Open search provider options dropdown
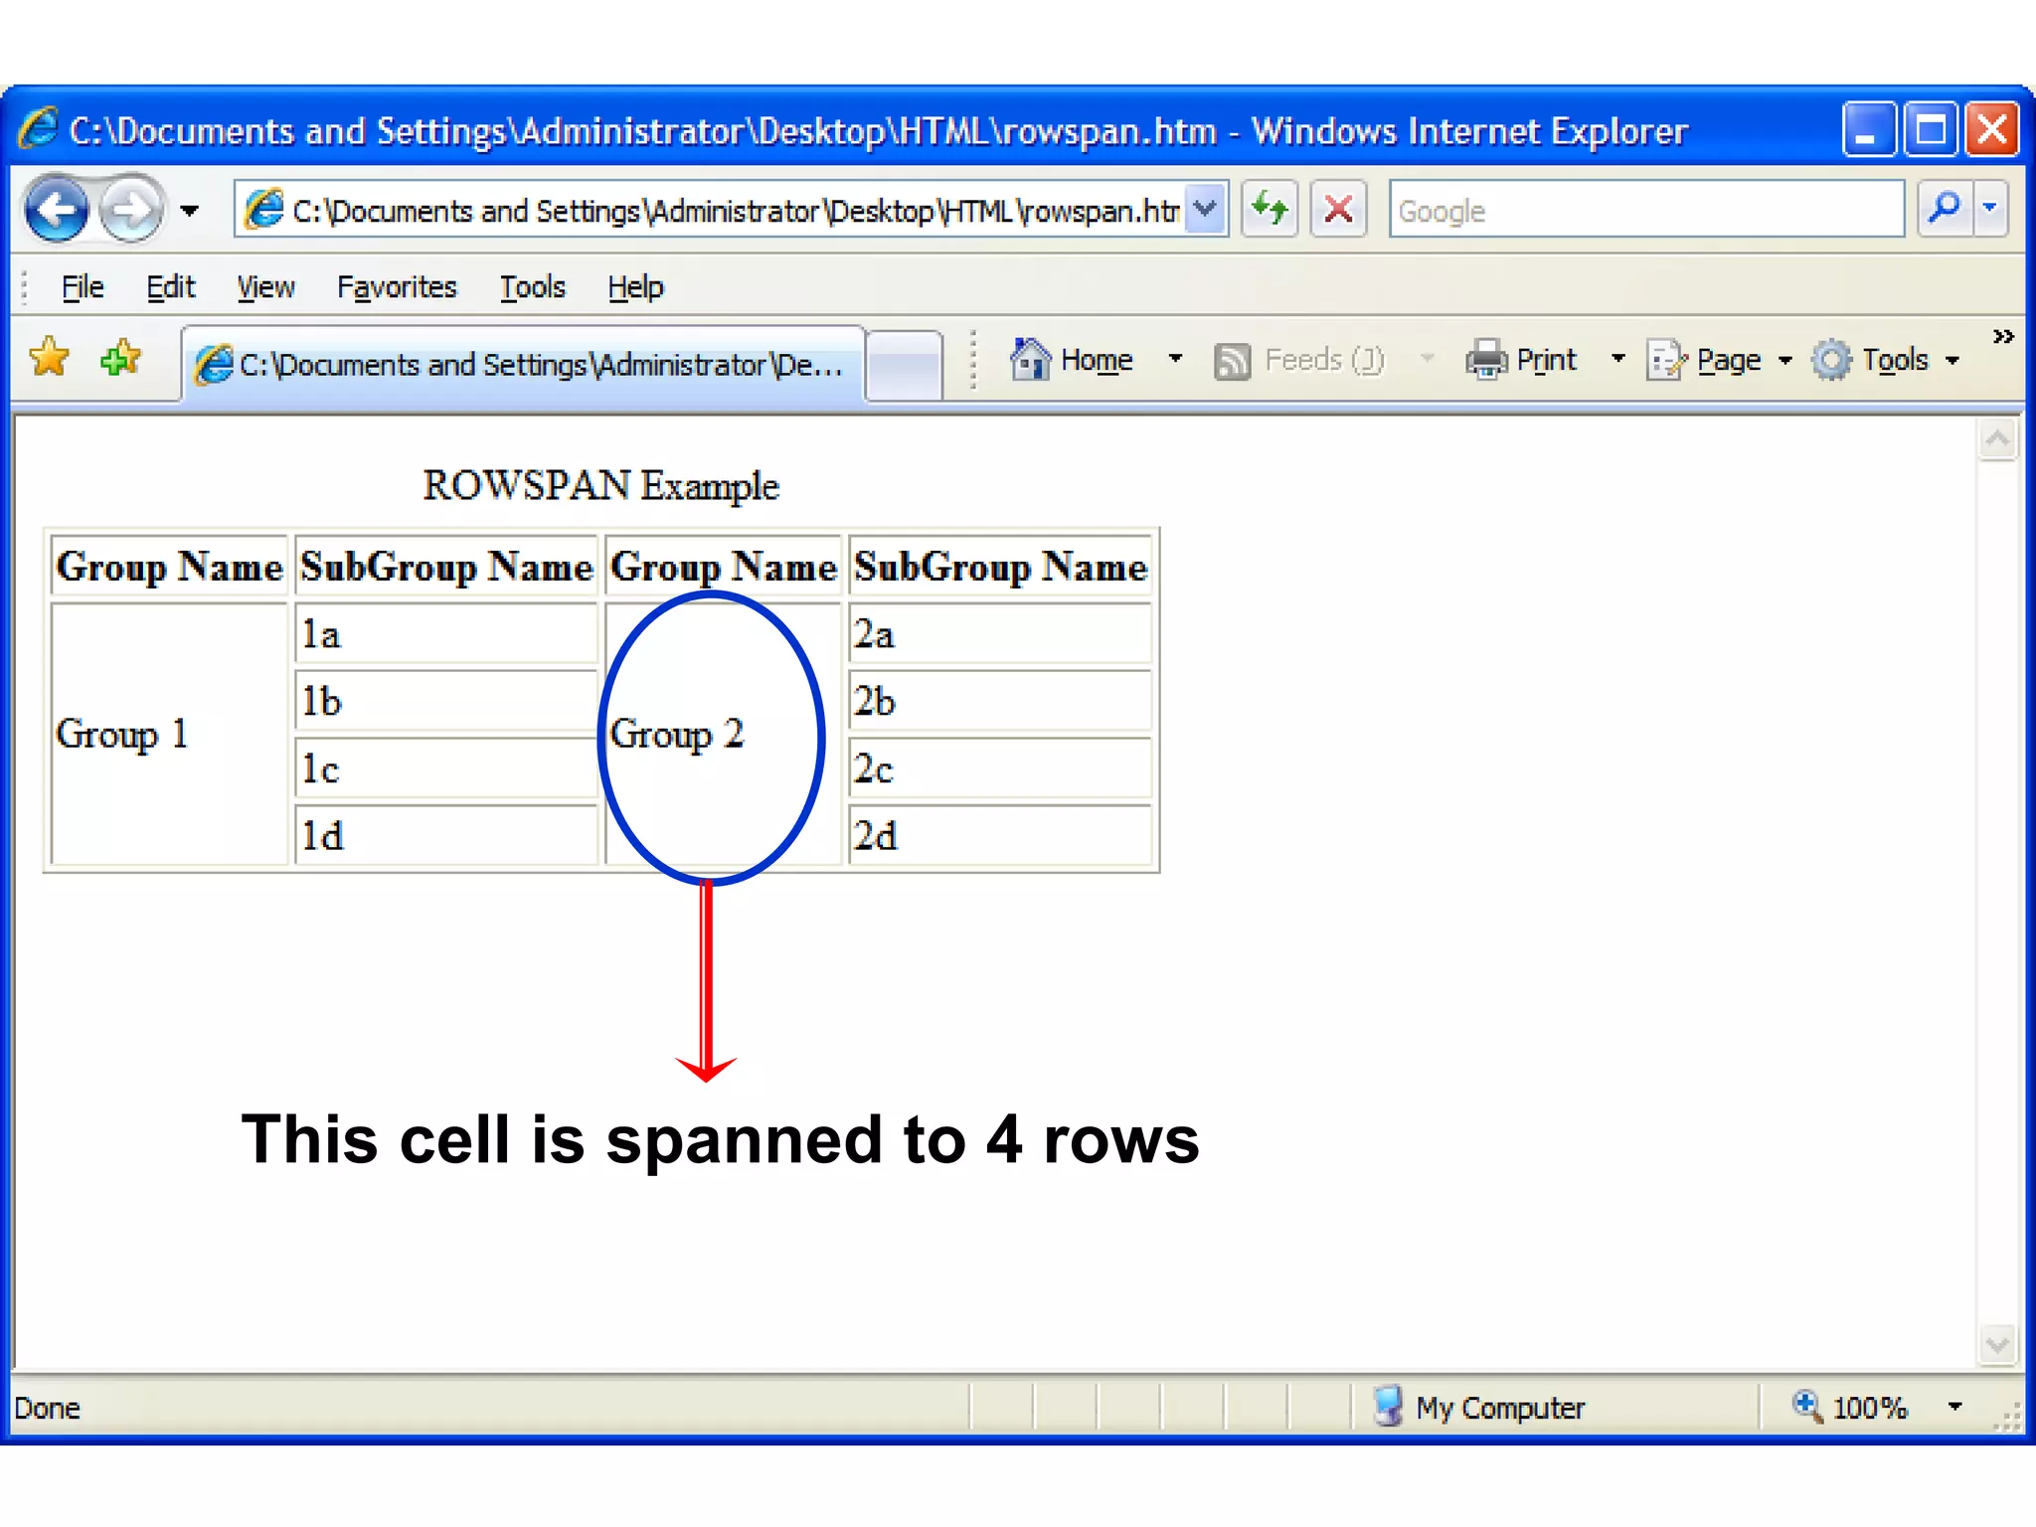This screenshot has width=2036, height=1527. click(1990, 209)
